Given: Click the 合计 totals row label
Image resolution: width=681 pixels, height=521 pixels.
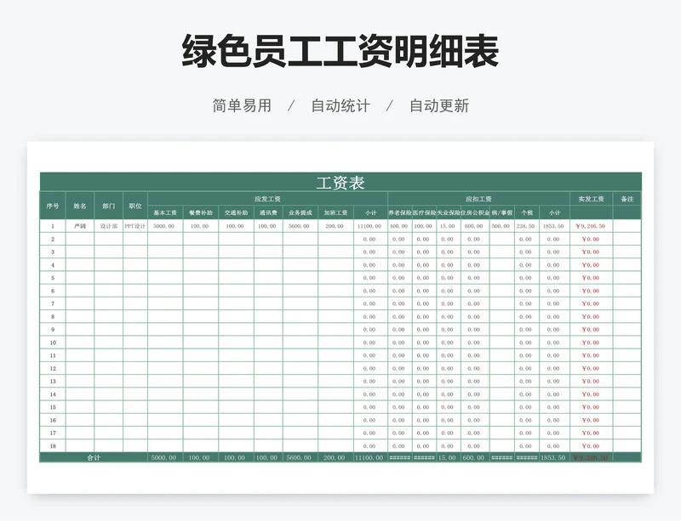Looking at the screenshot, I should click(x=94, y=457).
